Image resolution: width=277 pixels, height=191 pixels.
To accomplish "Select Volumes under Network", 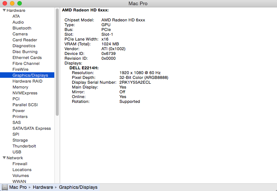I will tap(21, 176).
